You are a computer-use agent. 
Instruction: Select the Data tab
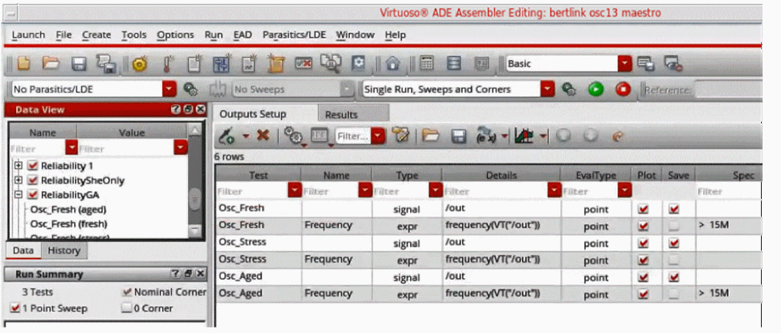coord(23,251)
